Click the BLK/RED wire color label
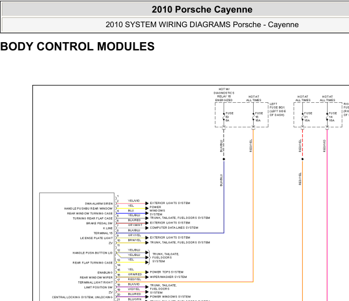 (134, 220)
